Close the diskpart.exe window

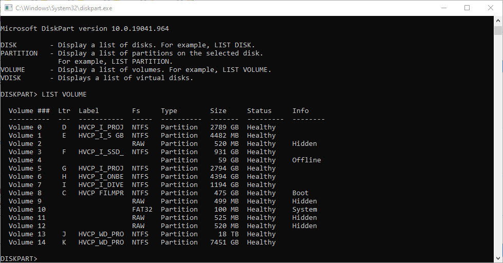coord(491,8)
